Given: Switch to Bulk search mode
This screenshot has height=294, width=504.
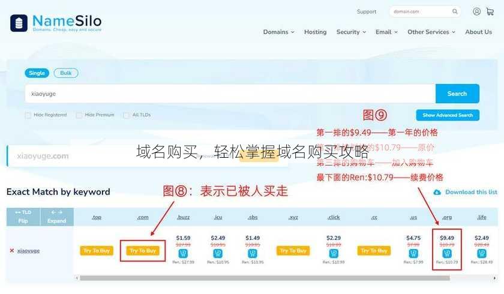Looking at the screenshot, I should click(66, 73).
